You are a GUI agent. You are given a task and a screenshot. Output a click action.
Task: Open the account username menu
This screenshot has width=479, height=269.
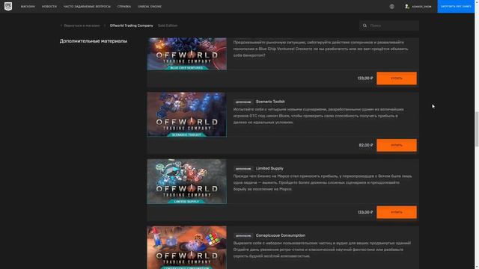click(x=421, y=7)
